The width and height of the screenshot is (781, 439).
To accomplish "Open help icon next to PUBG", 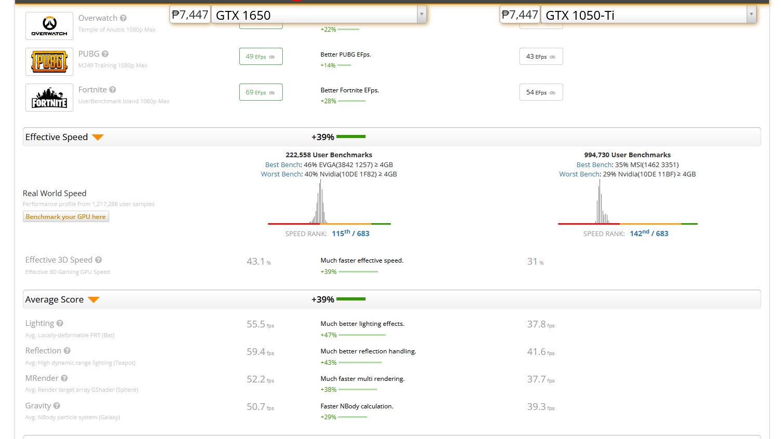I will point(105,54).
